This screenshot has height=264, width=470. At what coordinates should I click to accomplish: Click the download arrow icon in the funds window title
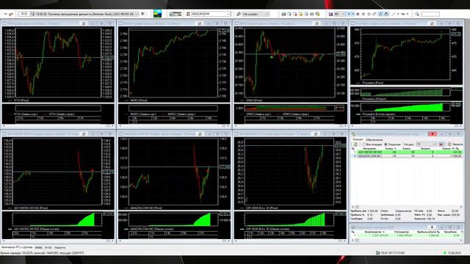[x=432, y=227]
